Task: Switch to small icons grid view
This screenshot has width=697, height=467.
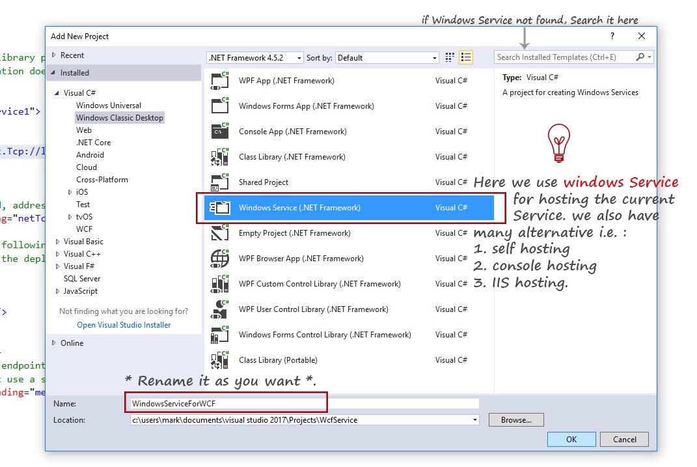Action: click(450, 57)
